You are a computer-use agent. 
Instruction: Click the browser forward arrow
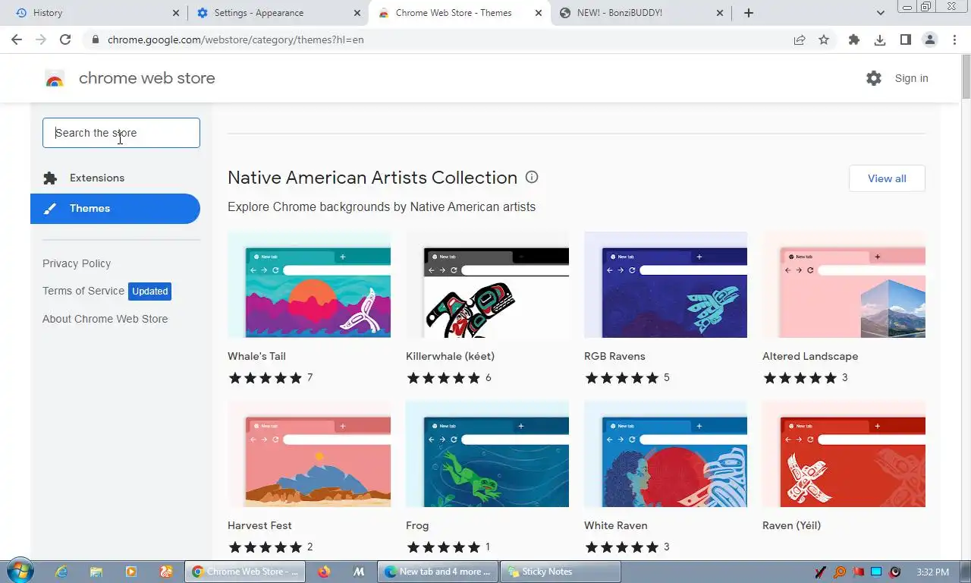click(x=41, y=39)
